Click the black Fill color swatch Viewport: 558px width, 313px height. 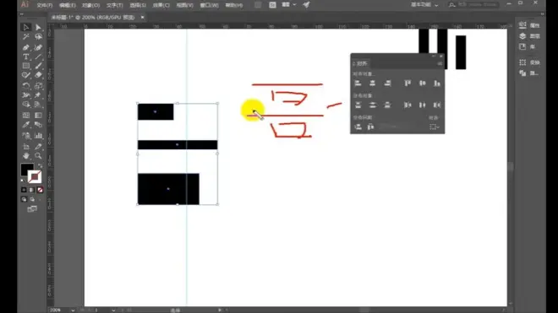tap(26, 169)
